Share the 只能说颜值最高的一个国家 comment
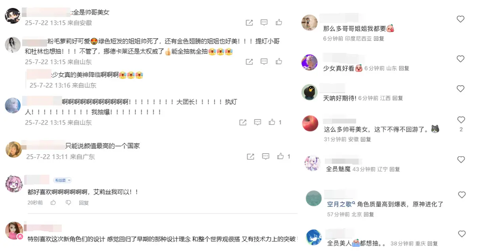Viewport: 478px width, 251px height. pos(250,157)
